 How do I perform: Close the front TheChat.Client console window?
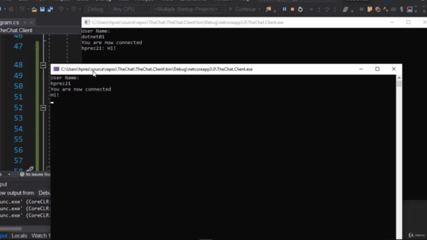click(394, 69)
